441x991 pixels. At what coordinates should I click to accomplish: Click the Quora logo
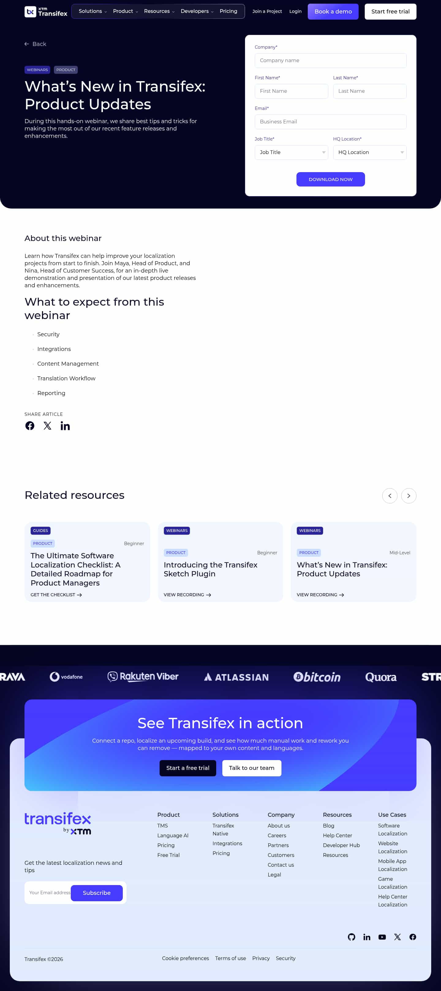[x=381, y=677]
